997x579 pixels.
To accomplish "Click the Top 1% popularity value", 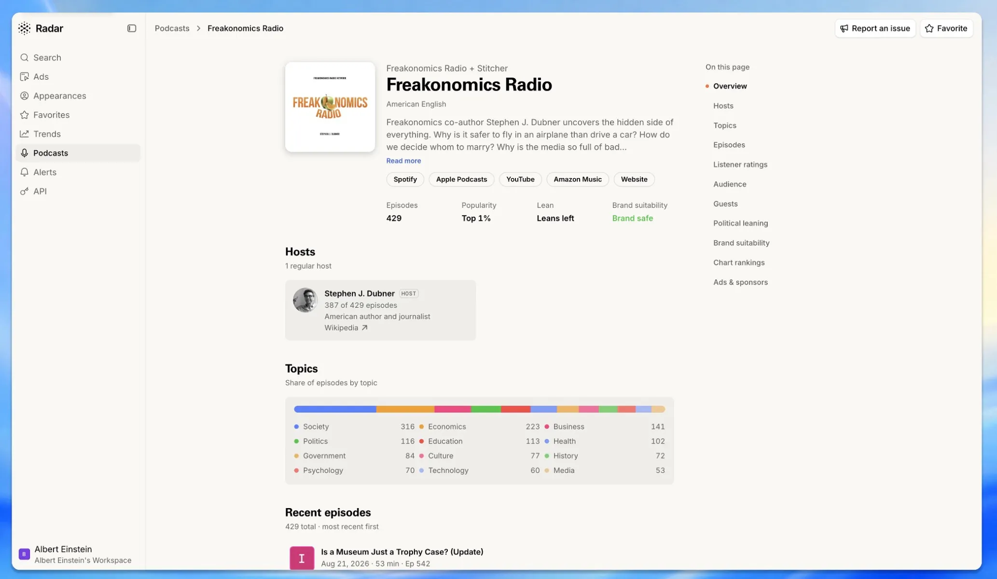I will [x=476, y=219].
